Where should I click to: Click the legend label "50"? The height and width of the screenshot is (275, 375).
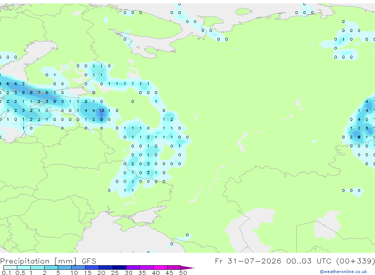(183, 273)
